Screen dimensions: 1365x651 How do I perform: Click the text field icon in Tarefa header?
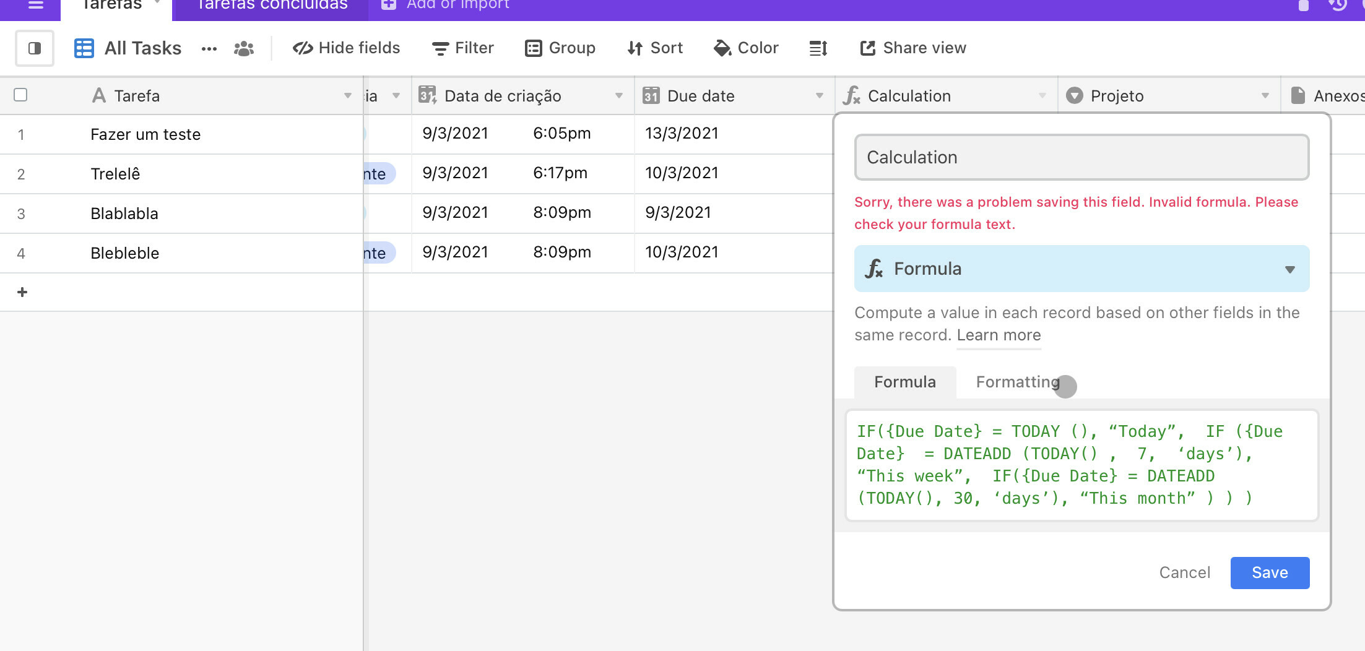[x=98, y=95]
